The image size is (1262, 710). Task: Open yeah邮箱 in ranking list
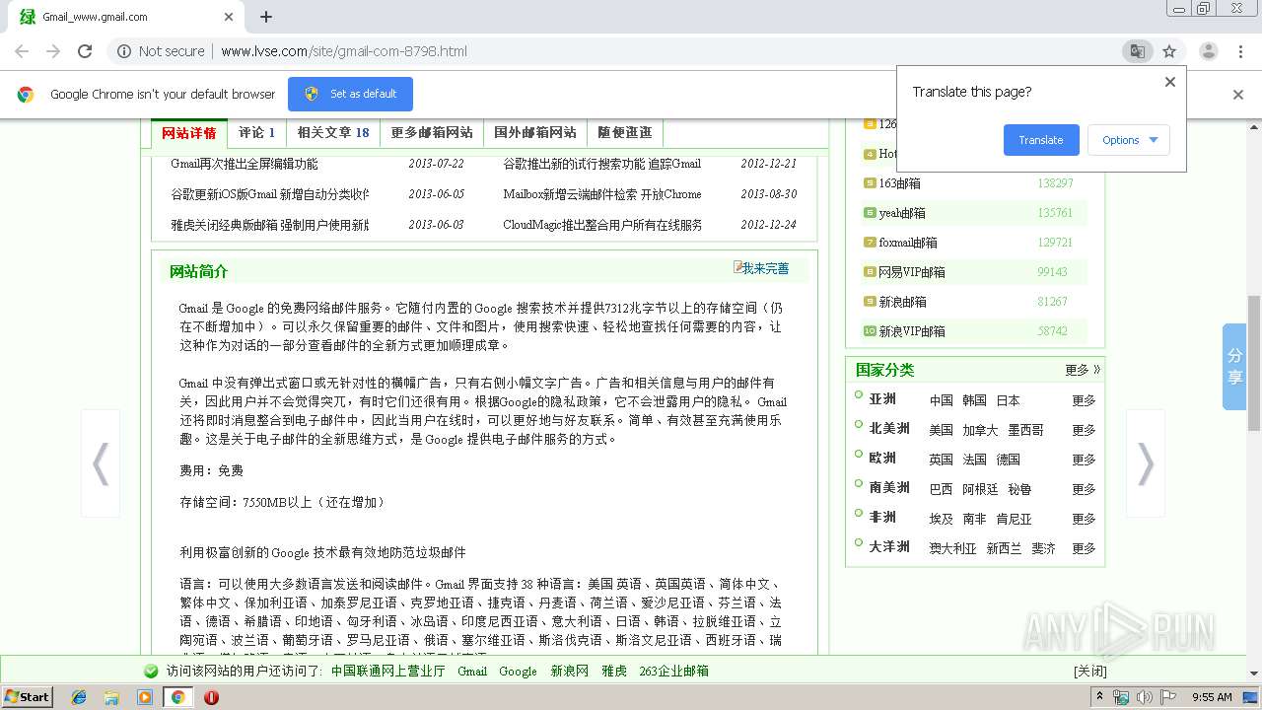pos(902,213)
